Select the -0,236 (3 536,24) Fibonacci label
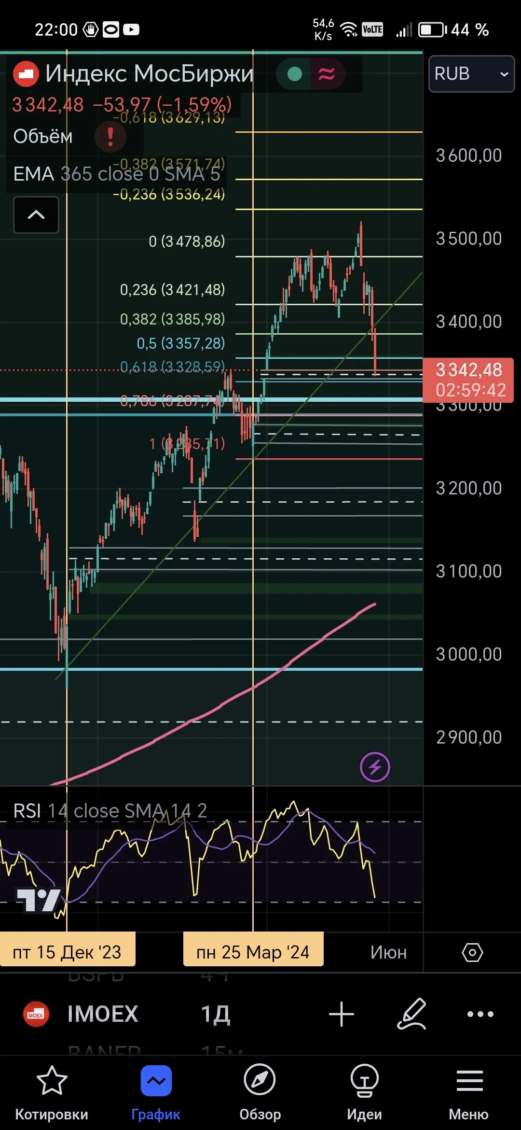Image resolution: width=521 pixels, height=1130 pixels. tap(168, 195)
